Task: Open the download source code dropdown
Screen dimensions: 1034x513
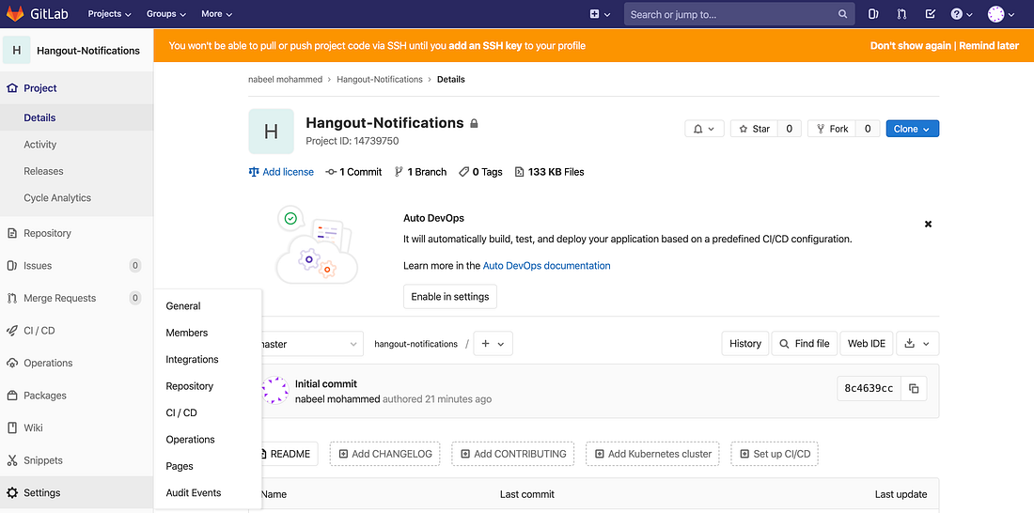Action: [917, 344]
